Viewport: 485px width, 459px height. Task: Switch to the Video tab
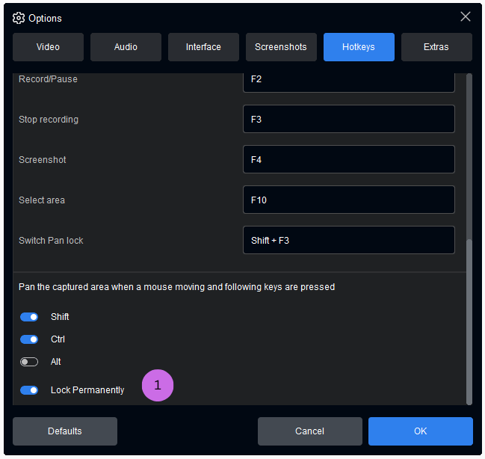click(x=48, y=47)
